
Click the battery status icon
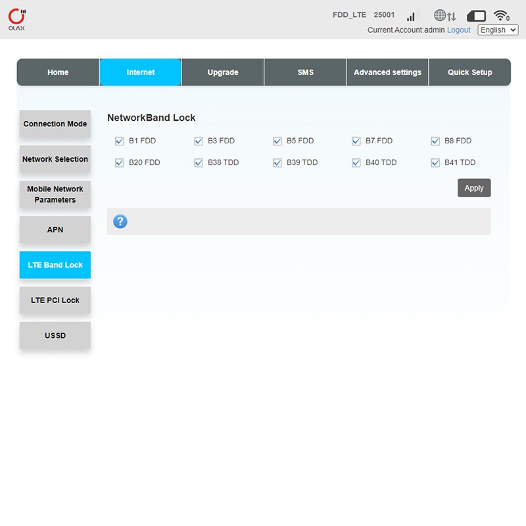click(x=476, y=16)
